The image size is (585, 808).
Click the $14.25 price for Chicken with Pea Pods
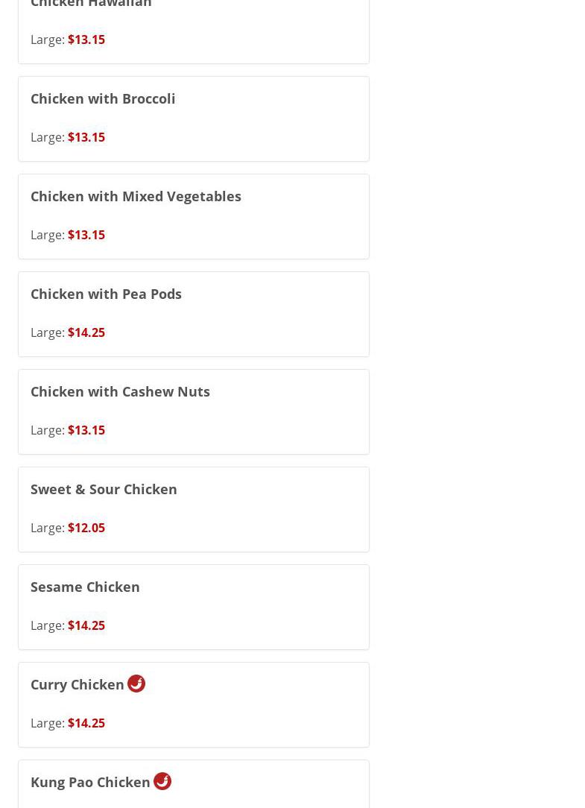[86, 332]
